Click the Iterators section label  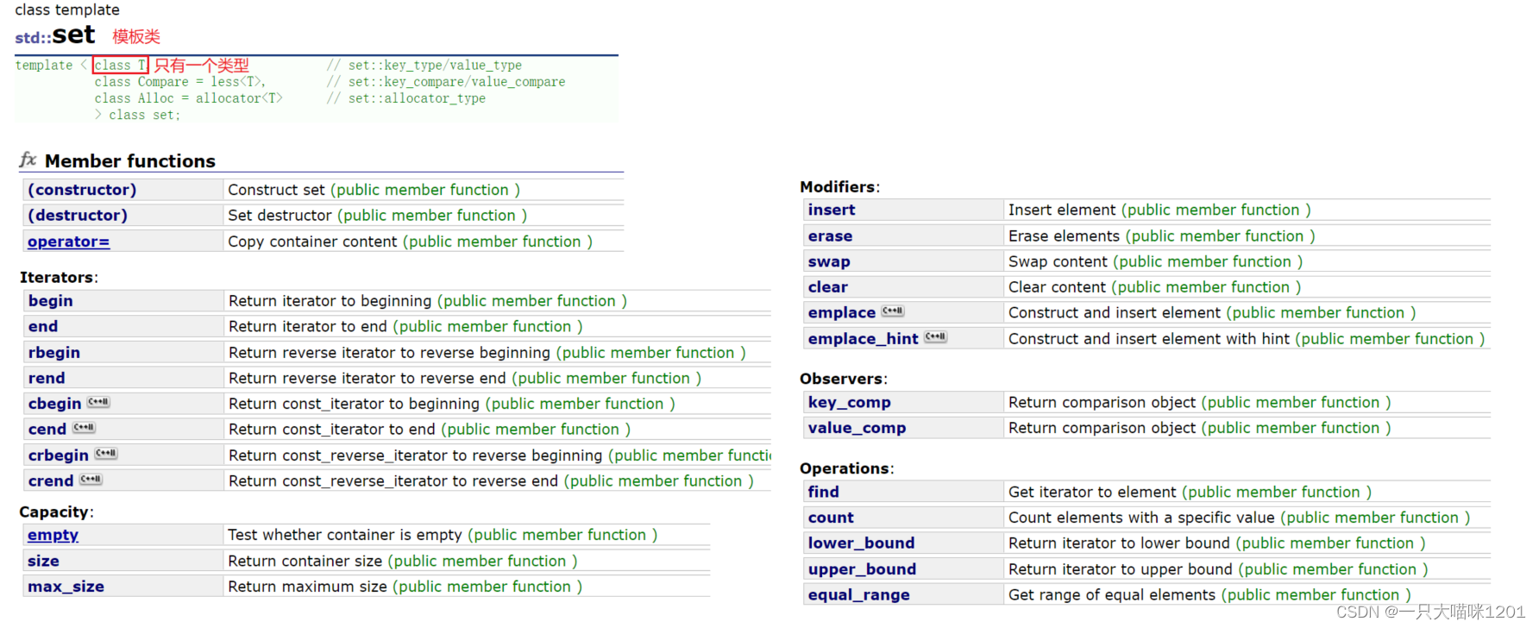[x=59, y=278]
